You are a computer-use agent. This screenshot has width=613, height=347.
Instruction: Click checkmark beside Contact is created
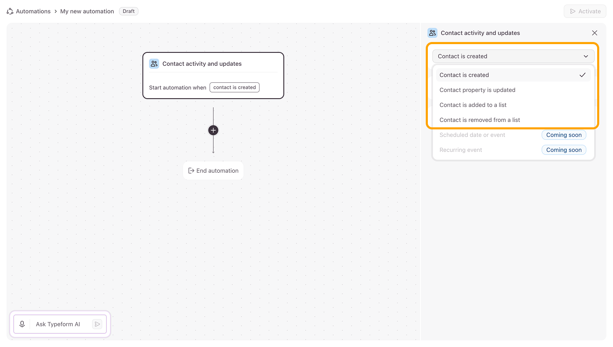583,75
